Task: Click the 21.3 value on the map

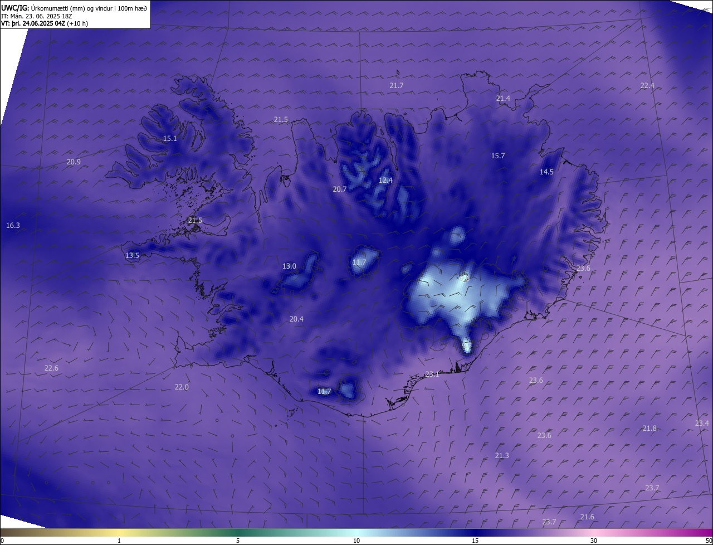Action: [502, 455]
